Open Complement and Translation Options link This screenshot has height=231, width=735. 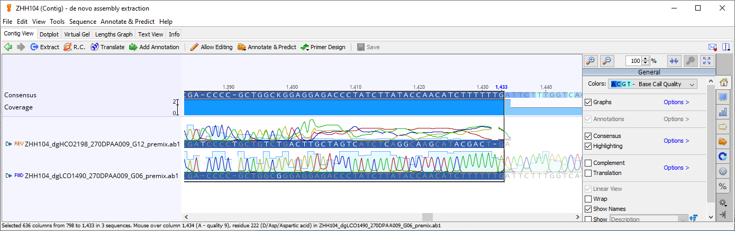pos(676,168)
